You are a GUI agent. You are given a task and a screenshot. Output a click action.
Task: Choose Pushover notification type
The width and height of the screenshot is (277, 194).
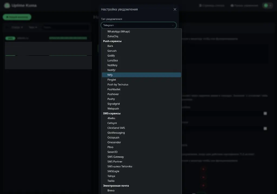(x=141, y=94)
